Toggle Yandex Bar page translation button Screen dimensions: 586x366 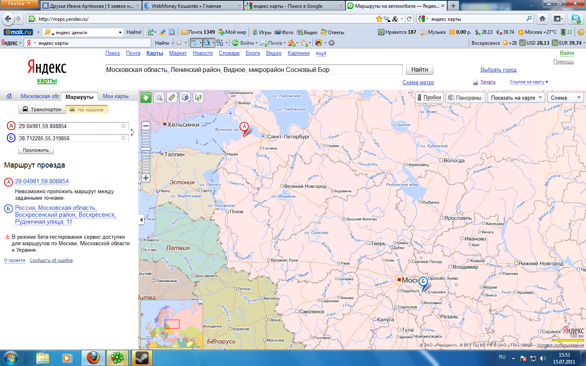pos(209,43)
